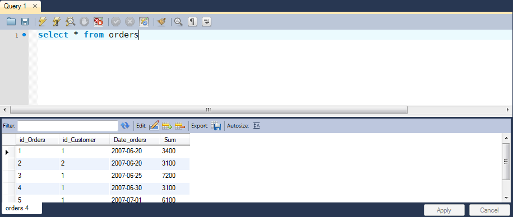Stop query execution hand icon
The height and width of the screenshot is (217, 513).
point(85,22)
